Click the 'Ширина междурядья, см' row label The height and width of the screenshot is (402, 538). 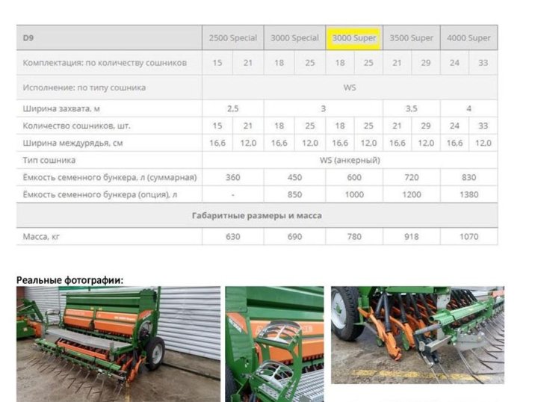(x=69, y=143)
